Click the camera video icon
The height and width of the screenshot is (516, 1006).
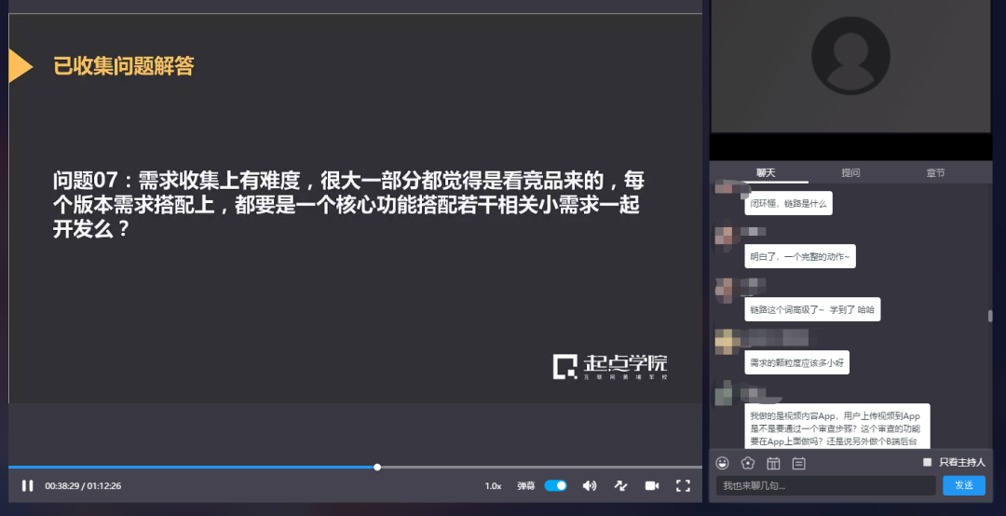(652, 486)
